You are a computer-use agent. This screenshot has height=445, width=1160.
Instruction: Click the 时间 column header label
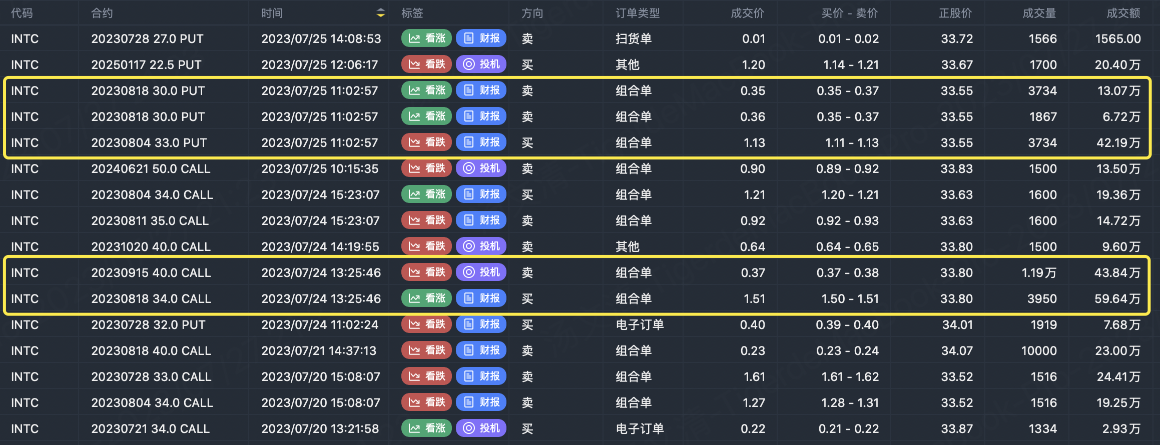[272, 13]
